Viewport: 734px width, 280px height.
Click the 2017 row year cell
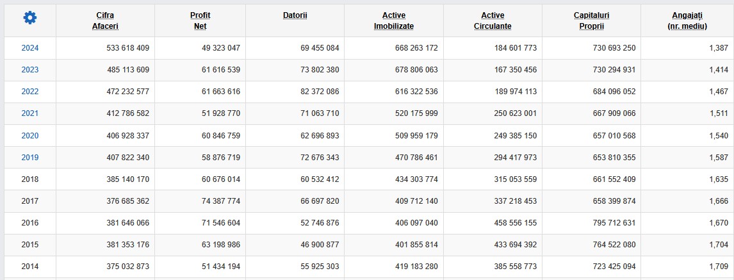(30, 201)
